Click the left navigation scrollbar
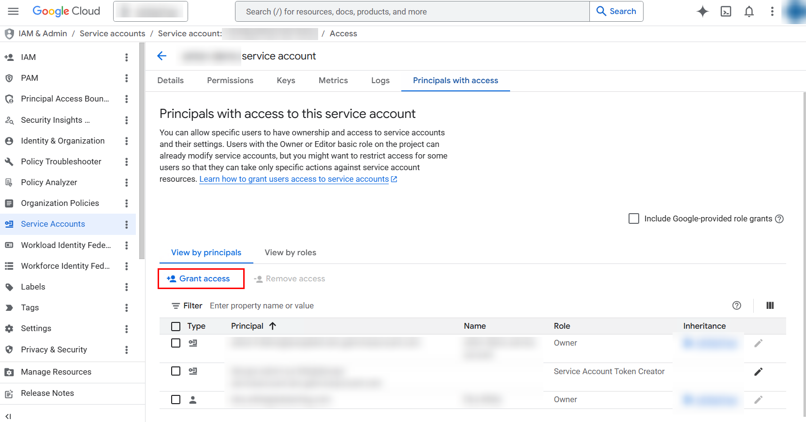 click(142, 151)
